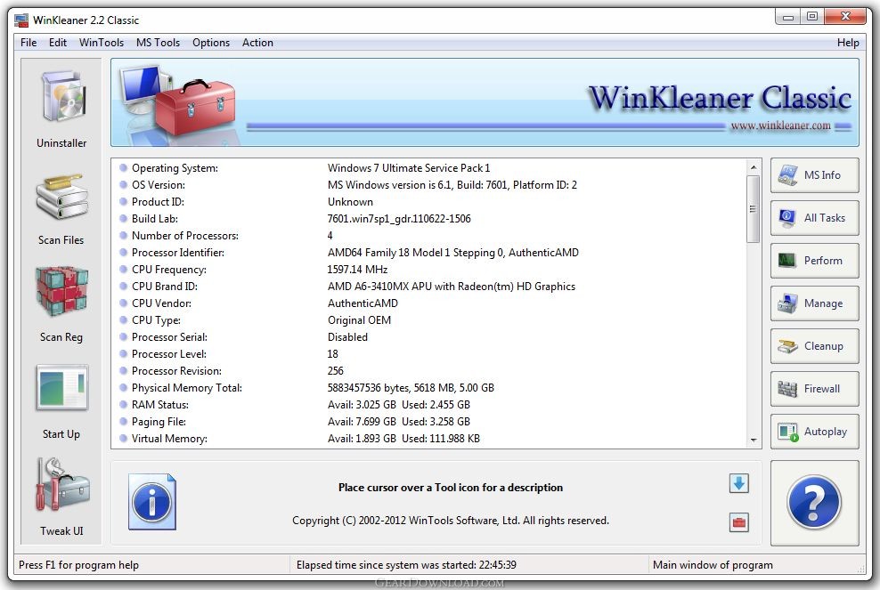The image size is (880, 590).
Task: Select the Number of Processors row label
Action: [x=185, y=236]
